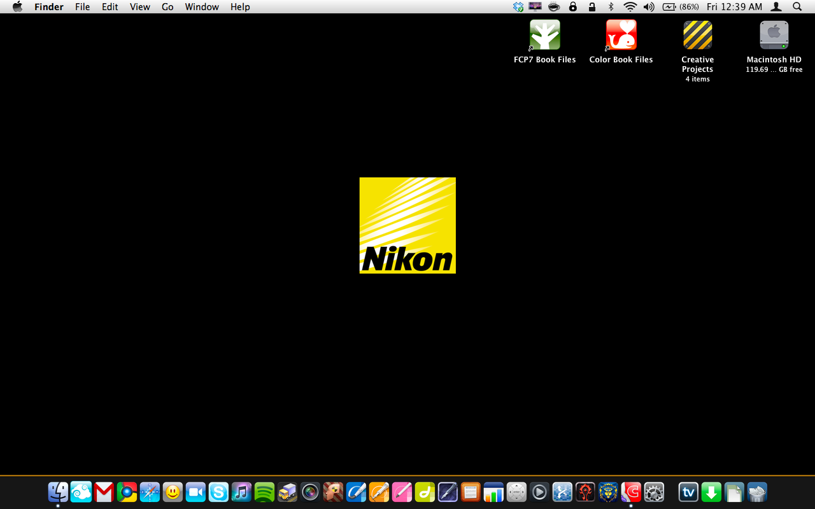Open the Wi-Fi status menu
This screenshot has height=509, width=815.
click(x=630, y=6)
